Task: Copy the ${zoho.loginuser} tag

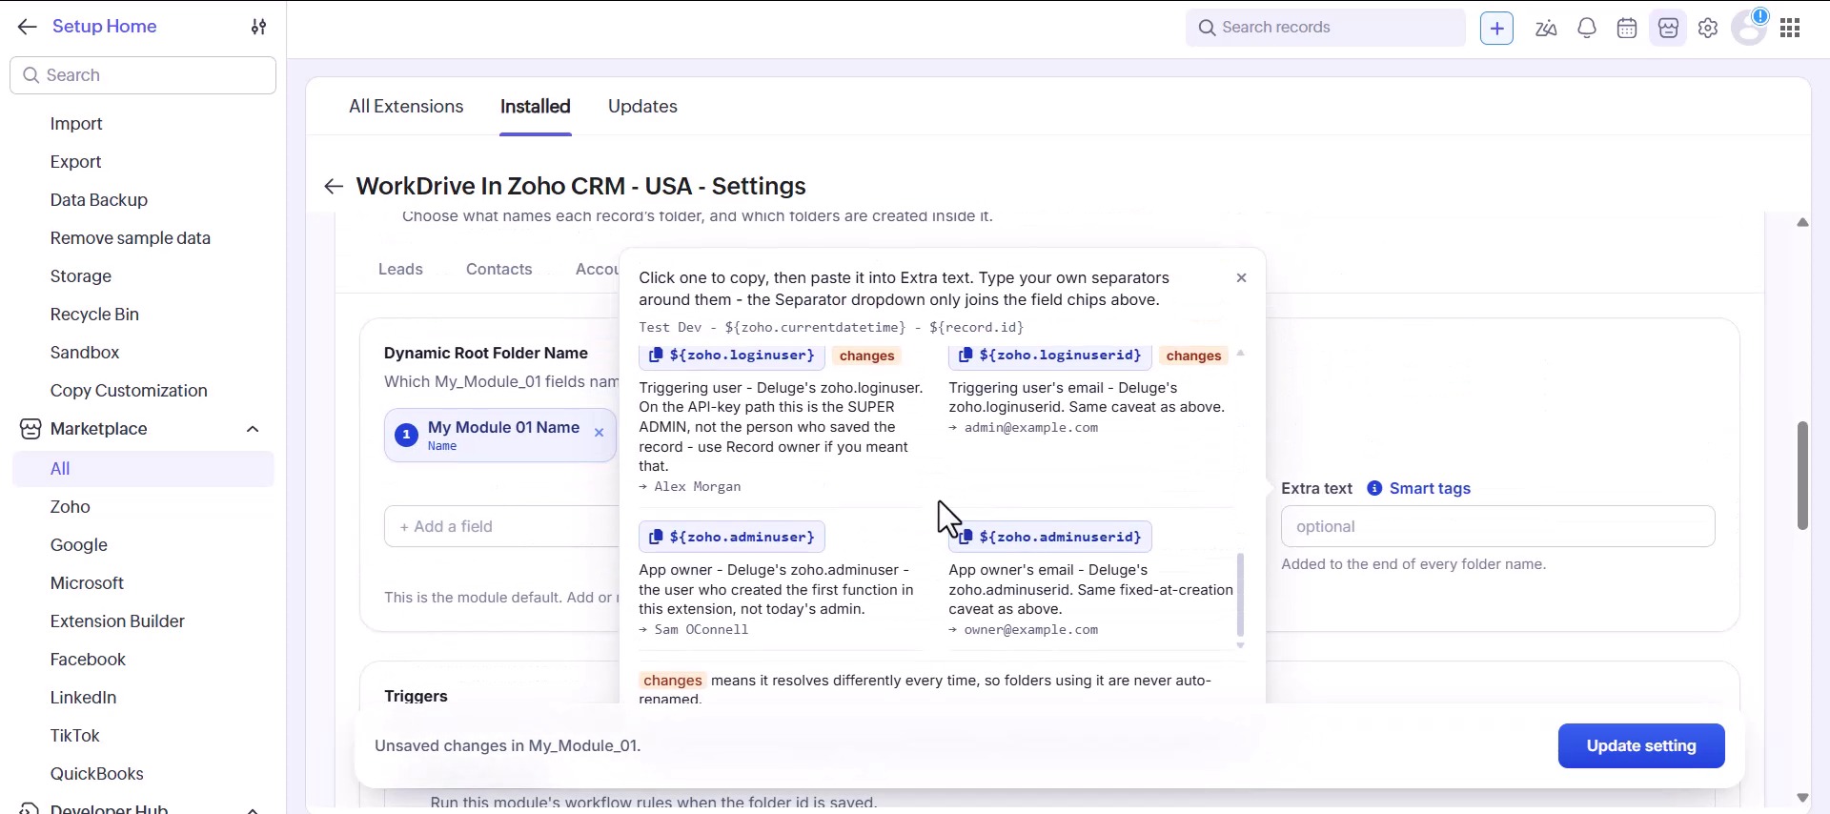Action: pyautogui.click(x=731, y=355)
